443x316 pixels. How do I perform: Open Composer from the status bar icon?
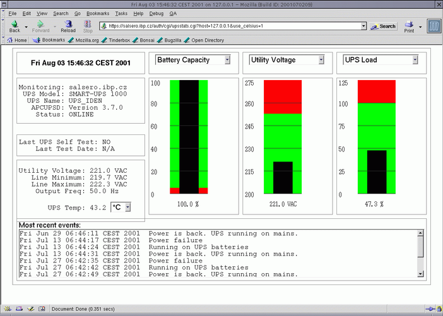point(30,309)
